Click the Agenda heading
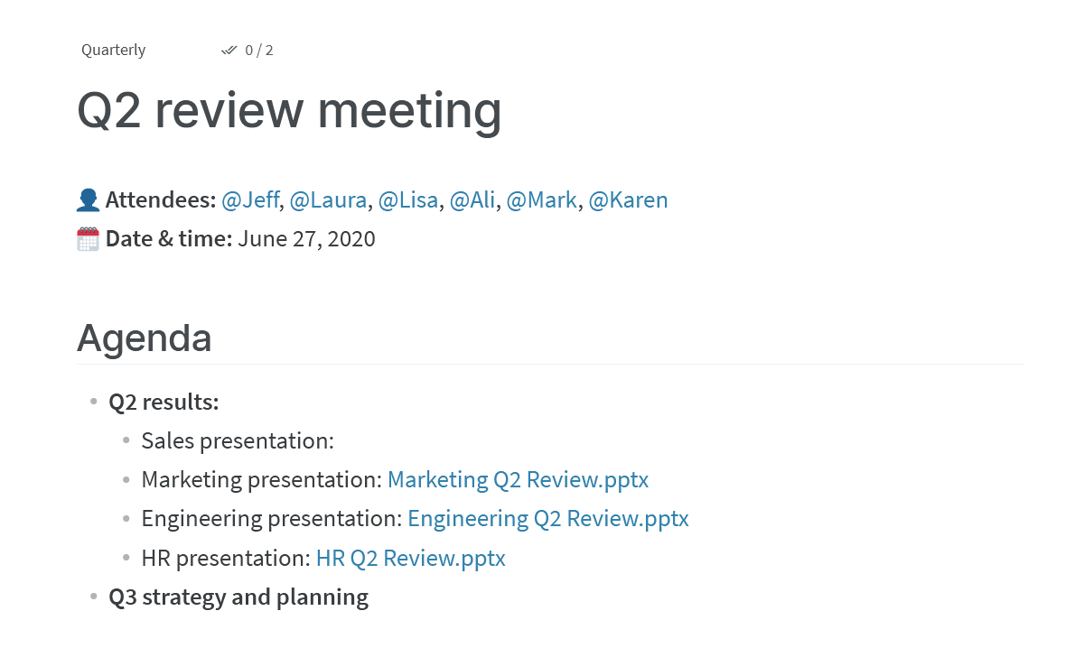Viewport: 1075px width, 648px height. point(144,338)
